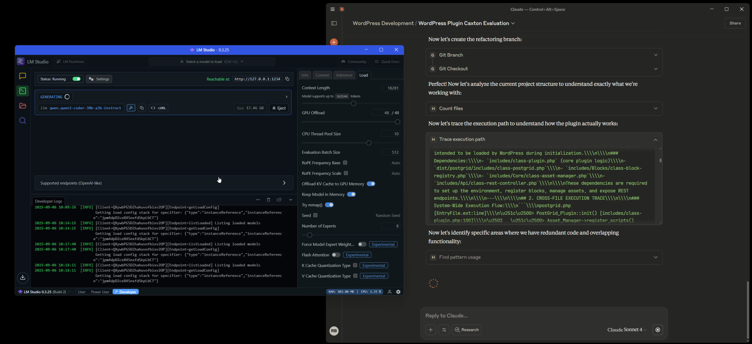
Task: Turn off the server Status Running switch
Action: pyautogui.click(x=77, y=79)
